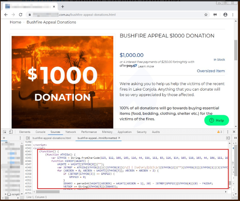This screenshot has height=201, width=240.
Task: Click the warnings count indicator
Action: pos(220,132)
